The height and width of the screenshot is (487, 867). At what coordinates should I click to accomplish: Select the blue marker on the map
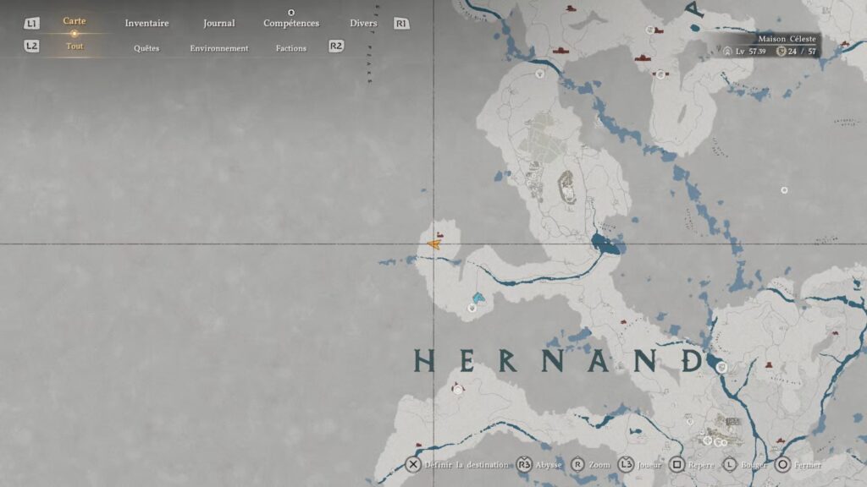[478, 297]
